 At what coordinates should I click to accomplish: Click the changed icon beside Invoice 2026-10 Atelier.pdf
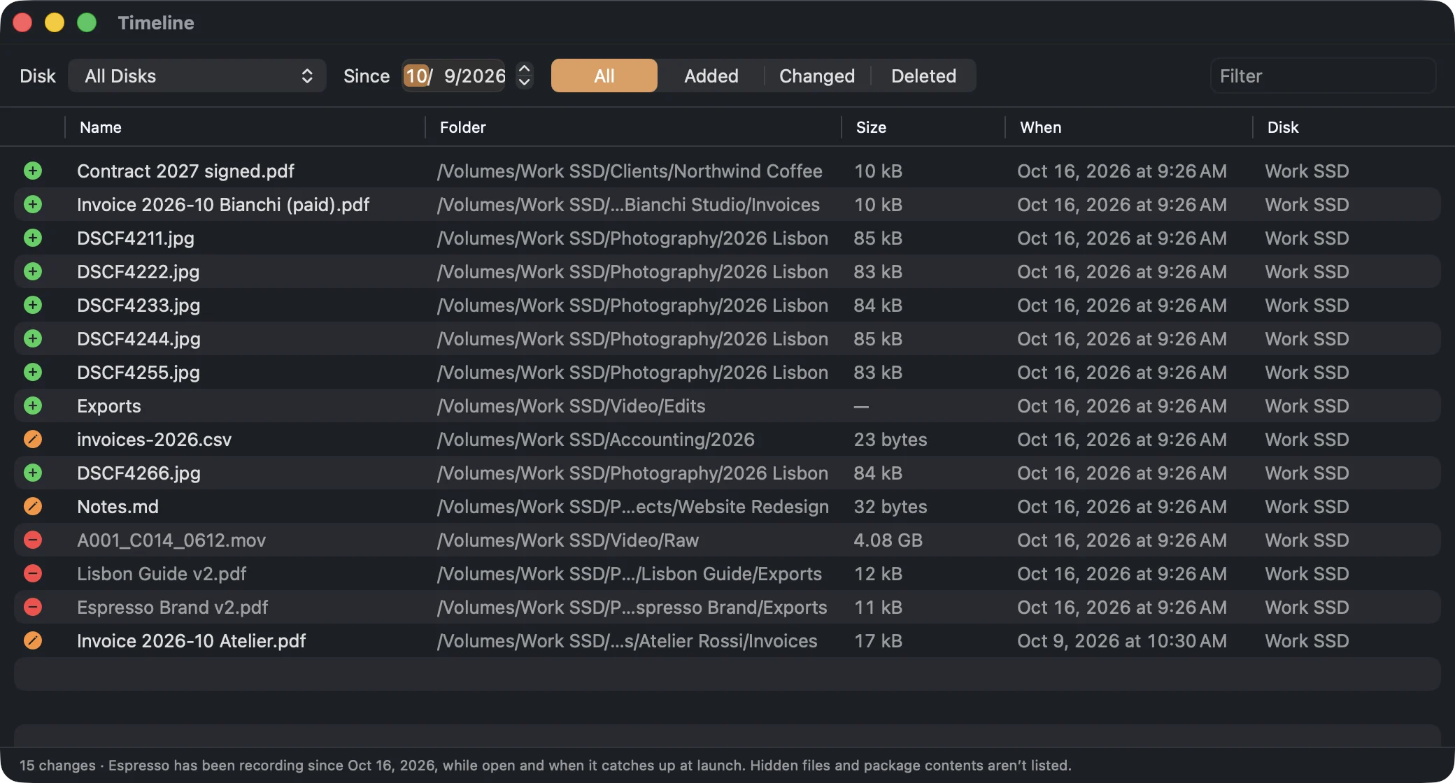pos(33,640)
